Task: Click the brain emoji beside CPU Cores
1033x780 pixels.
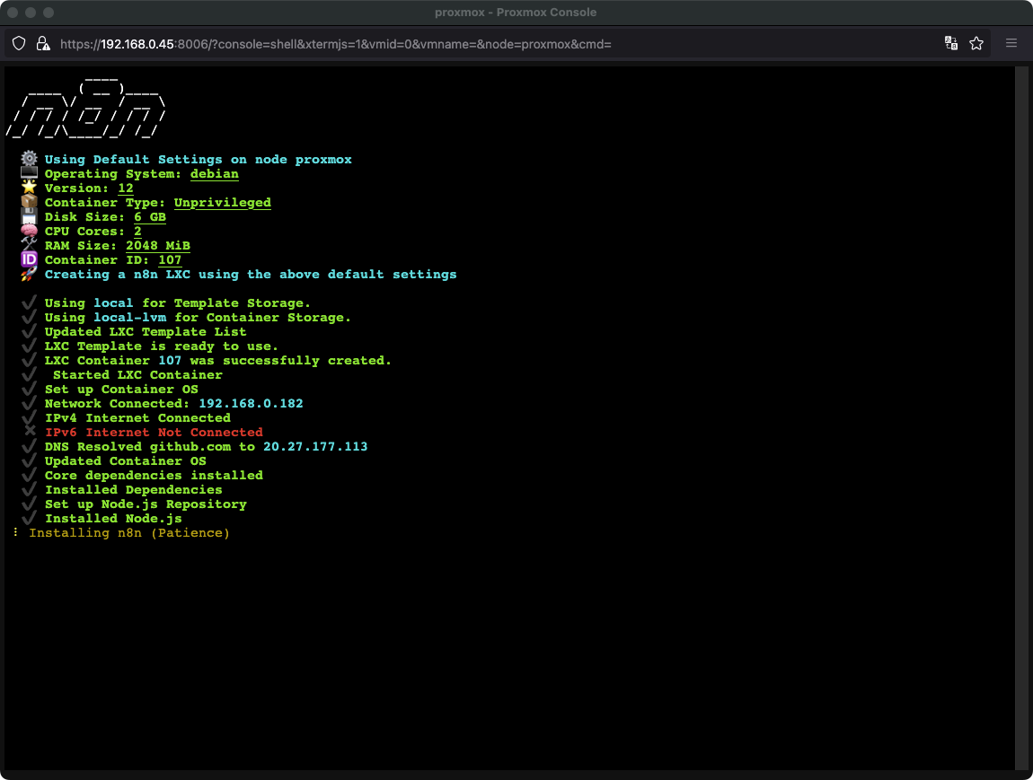Action: point(29,232)
